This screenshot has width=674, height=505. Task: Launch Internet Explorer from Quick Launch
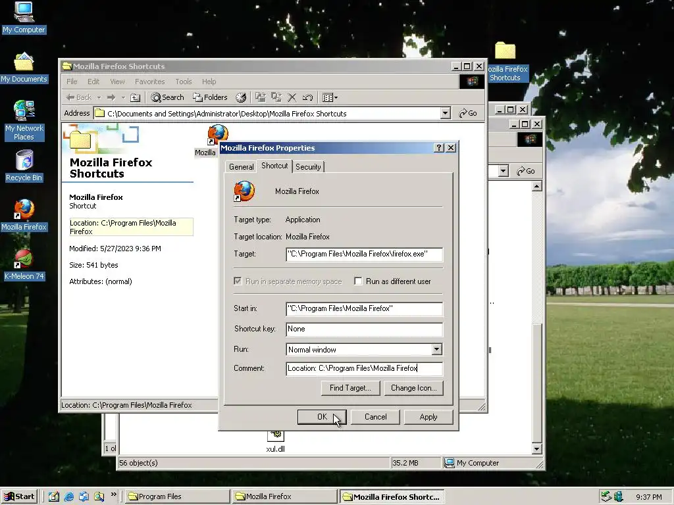coord(68,496)
